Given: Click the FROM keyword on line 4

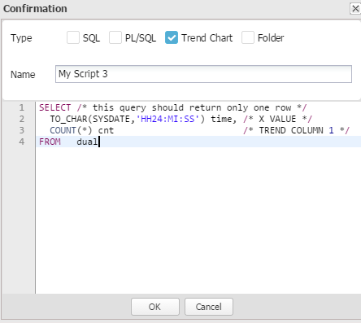Looking at the screenshot, I should pos(50,142).
